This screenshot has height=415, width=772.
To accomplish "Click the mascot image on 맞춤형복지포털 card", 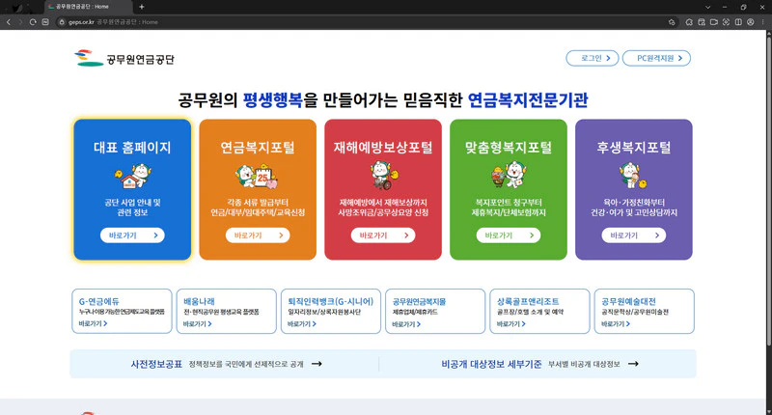I will (509, 176).
